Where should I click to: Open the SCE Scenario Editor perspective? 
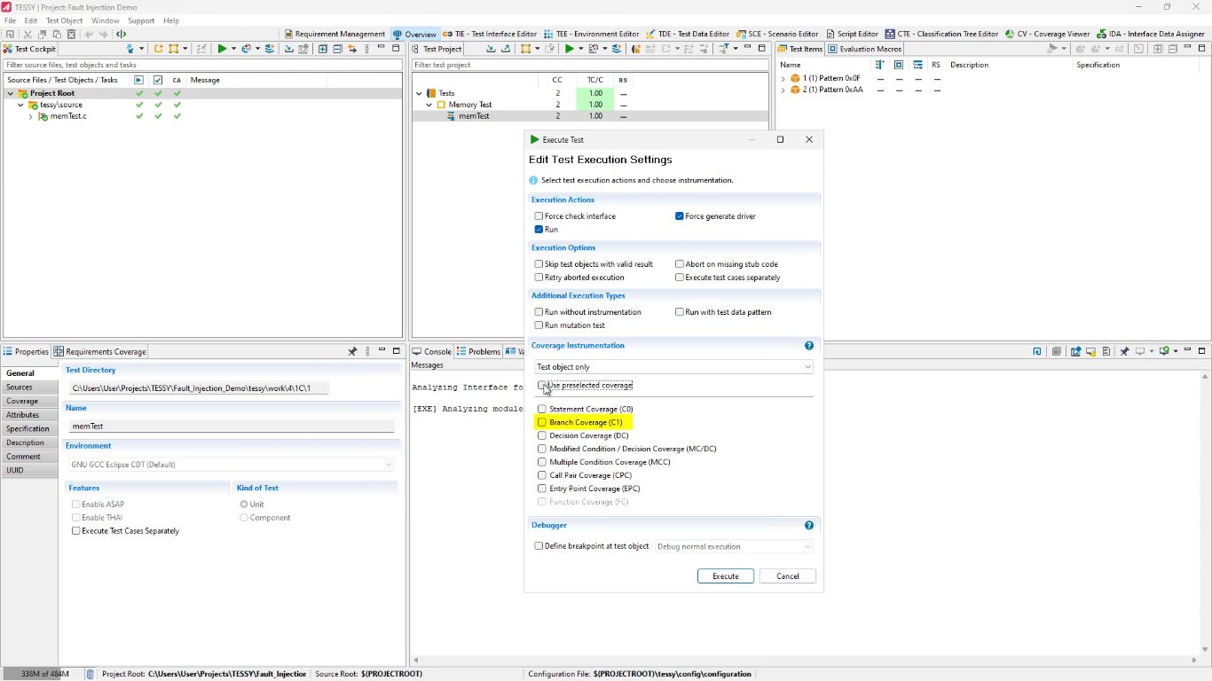tap(776, 34)
